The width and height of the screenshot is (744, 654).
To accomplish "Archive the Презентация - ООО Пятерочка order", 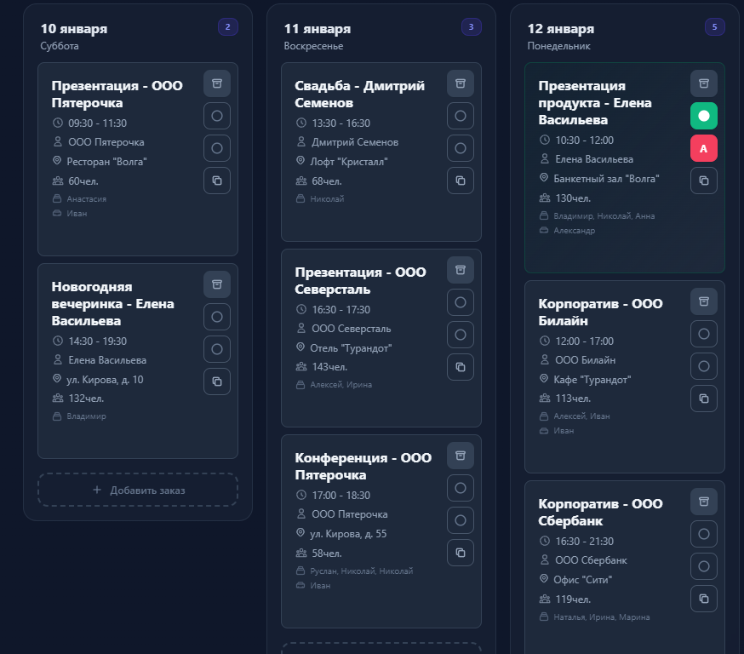I will [x=217, y=83].
